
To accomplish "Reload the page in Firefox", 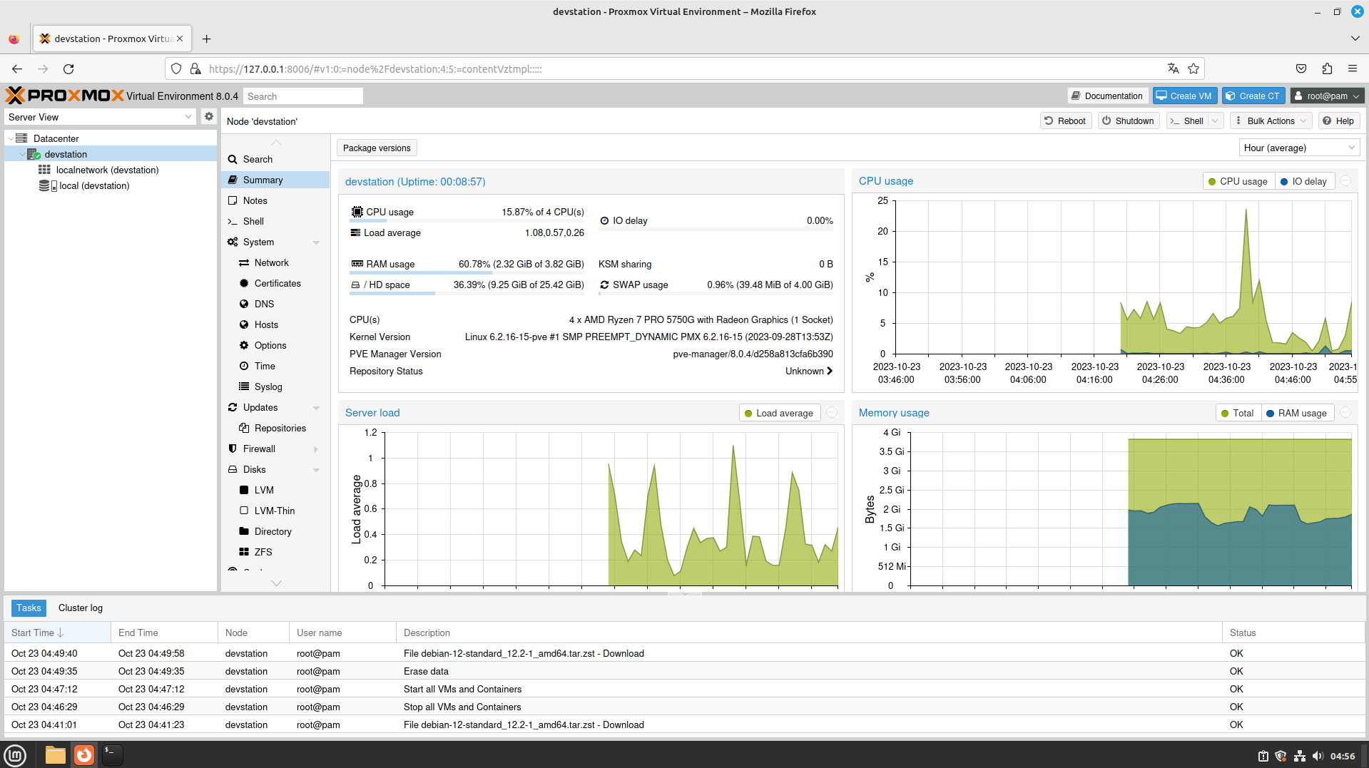I will point(68,68).
